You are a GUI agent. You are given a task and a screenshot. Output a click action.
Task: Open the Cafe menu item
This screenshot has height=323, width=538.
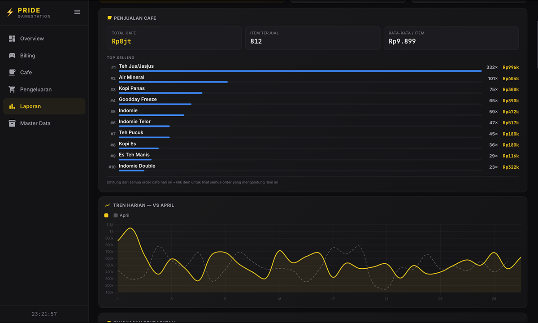(x=44, y=72)
